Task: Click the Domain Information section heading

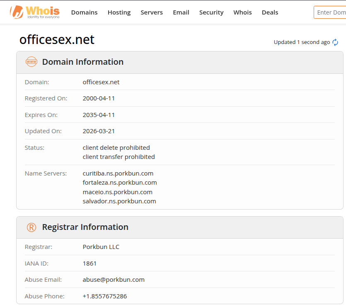Action: 83,62
